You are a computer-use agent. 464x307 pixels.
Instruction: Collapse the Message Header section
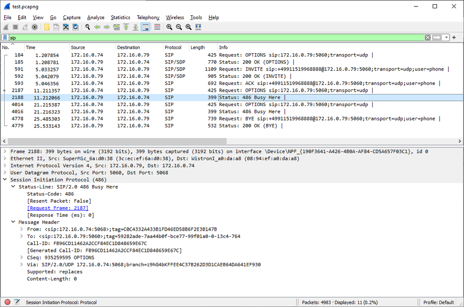click(13, 222)
